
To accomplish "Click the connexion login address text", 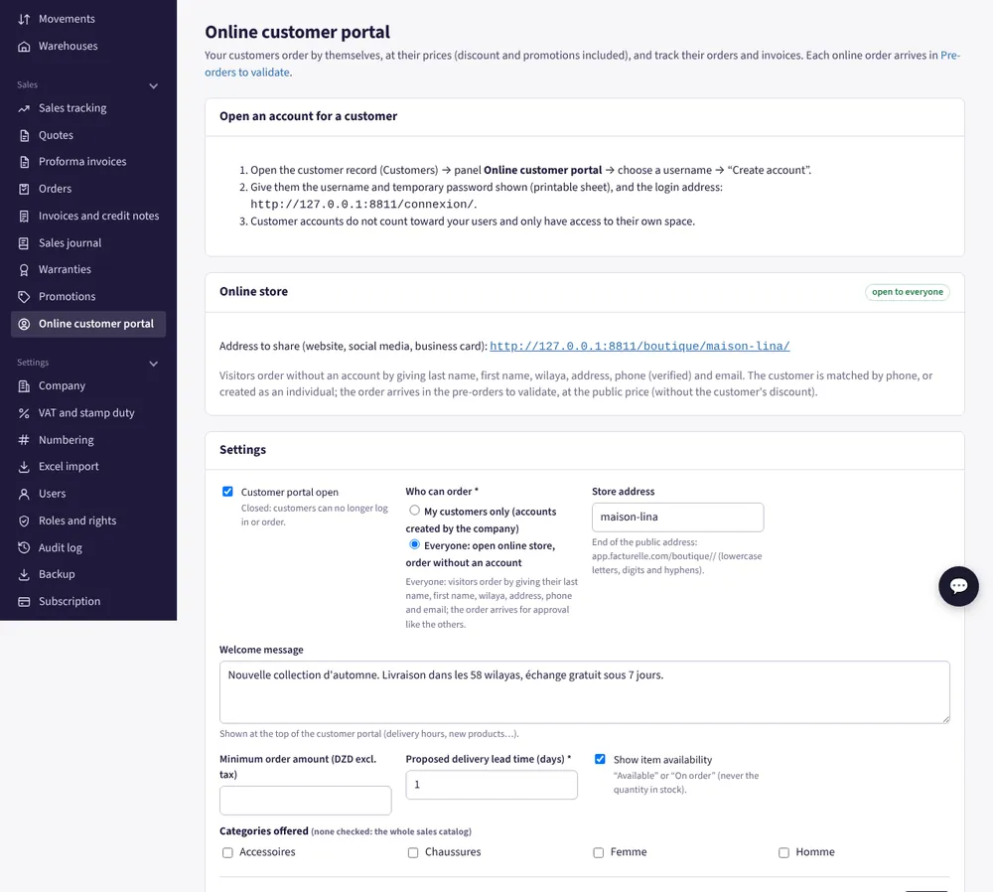I will point(362,205).
